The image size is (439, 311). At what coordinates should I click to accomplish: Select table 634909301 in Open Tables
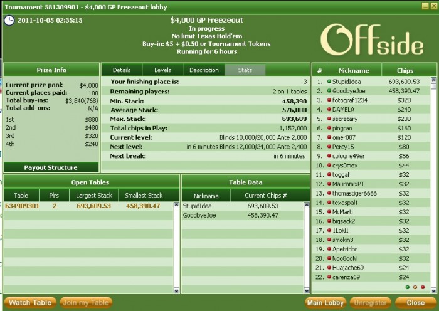coord(88,206)
